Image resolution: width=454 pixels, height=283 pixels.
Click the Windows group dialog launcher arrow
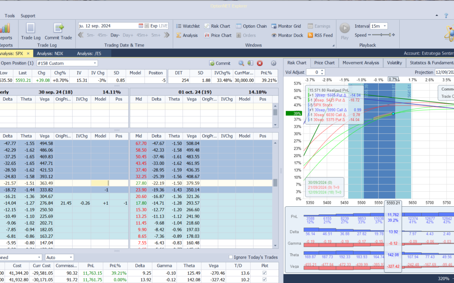tap(333, 45)
